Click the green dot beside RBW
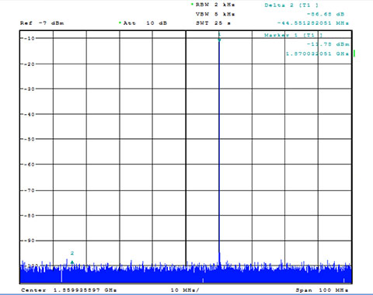 click(192, 4)
